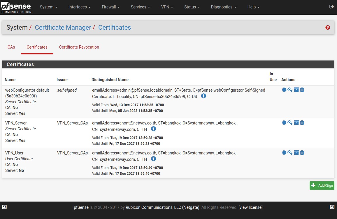Switch to the Certificate Revocation tab
The height and width of the screenshot is (219, 337).
pos(79,47)
